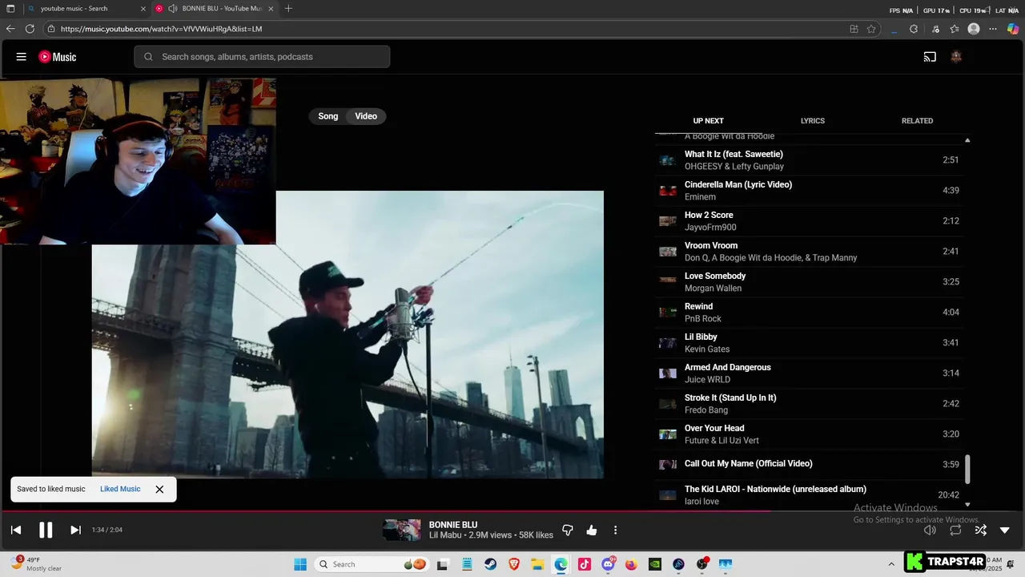This screenshot has width=1025, height=577.
Task: Collapse the player page with down arrow
Action: point(1005,530)
